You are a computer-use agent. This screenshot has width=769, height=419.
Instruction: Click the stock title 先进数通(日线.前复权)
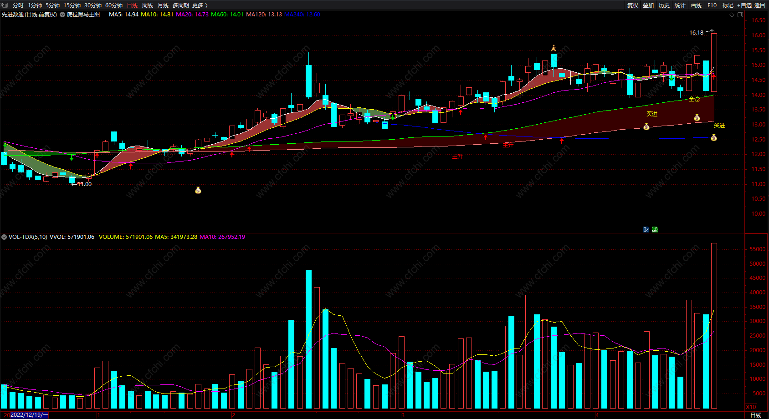(30, 15)
